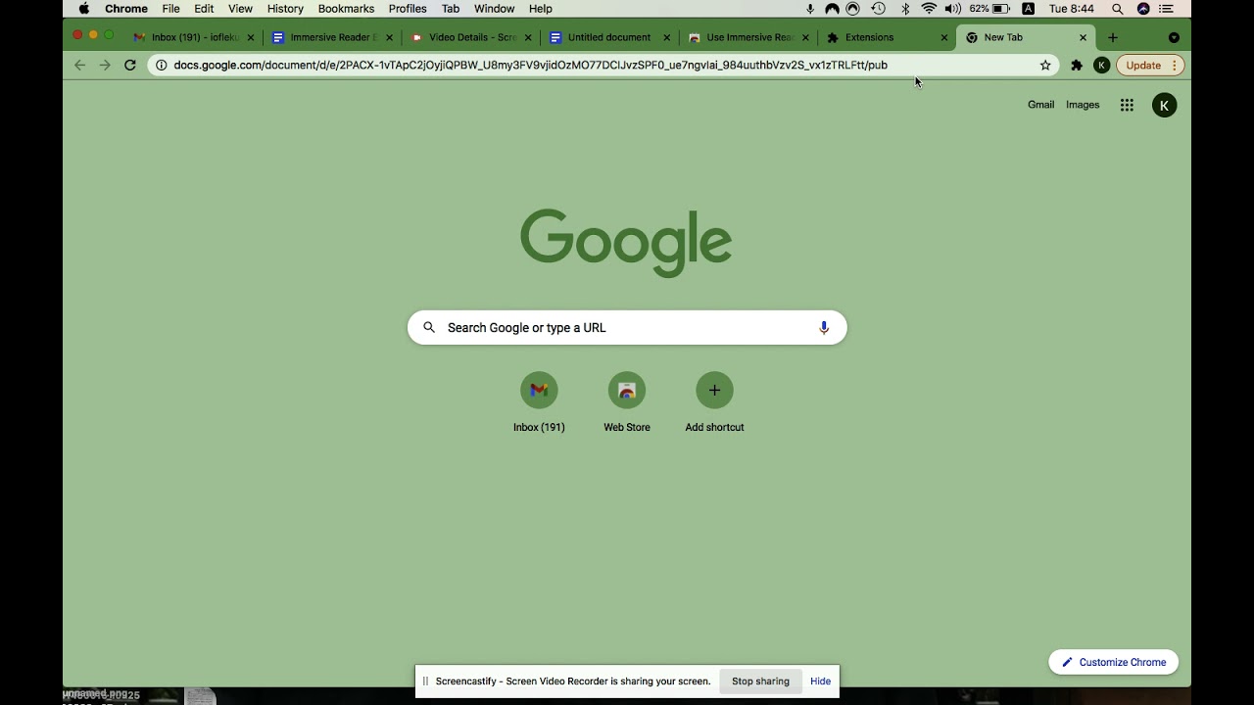1254x705 pixels.
Task: Open the Chrome profile K avatar in toolbar
Action: pos(1101,65)
